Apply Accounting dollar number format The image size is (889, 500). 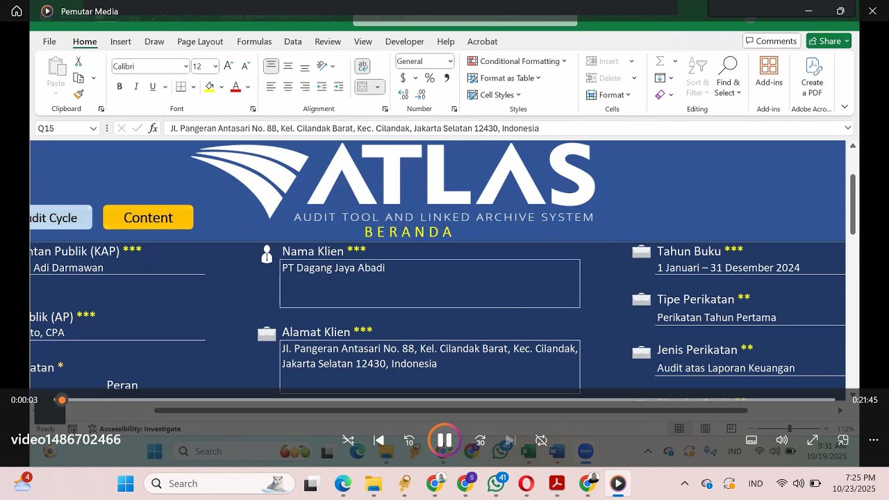click(x=404, y=78)
